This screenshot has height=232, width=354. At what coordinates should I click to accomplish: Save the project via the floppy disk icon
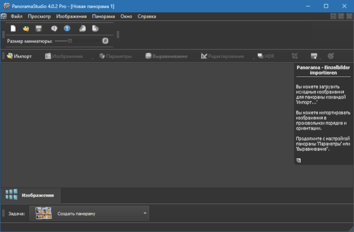point(39,28)
